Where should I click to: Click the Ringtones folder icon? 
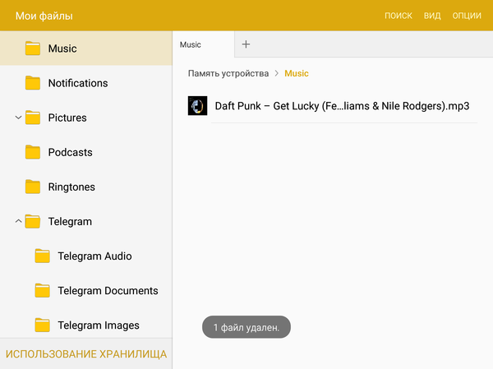point(32,187)
